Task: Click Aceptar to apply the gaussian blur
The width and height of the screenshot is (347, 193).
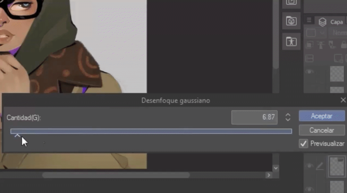Action: [x=322, y=116]
